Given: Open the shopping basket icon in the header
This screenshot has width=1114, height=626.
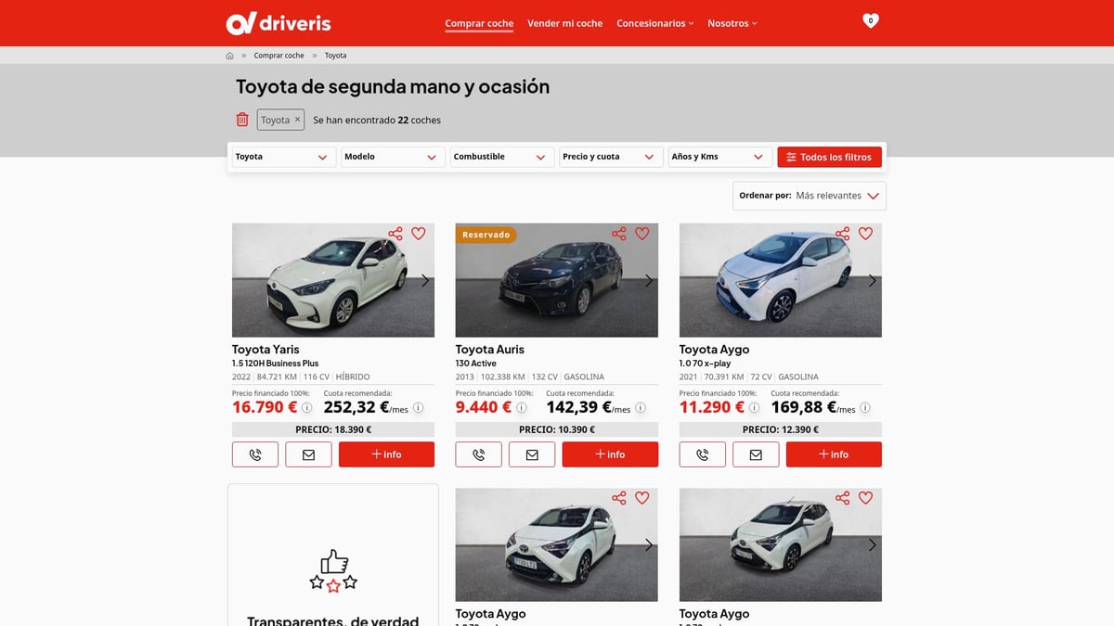Looking at the screenshot, I should 869,19.
